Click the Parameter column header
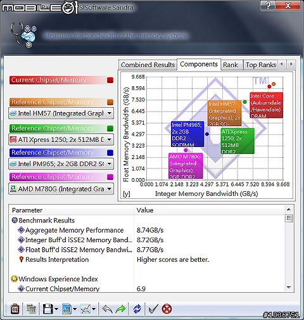The height and width of the screenshot is (320, 304). click(72, 210)
